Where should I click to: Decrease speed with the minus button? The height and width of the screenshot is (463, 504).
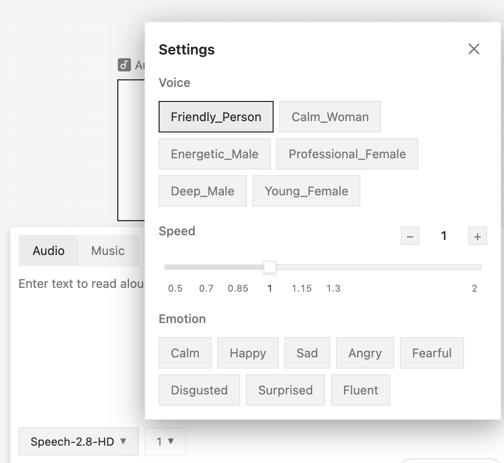tap(410, 236)
